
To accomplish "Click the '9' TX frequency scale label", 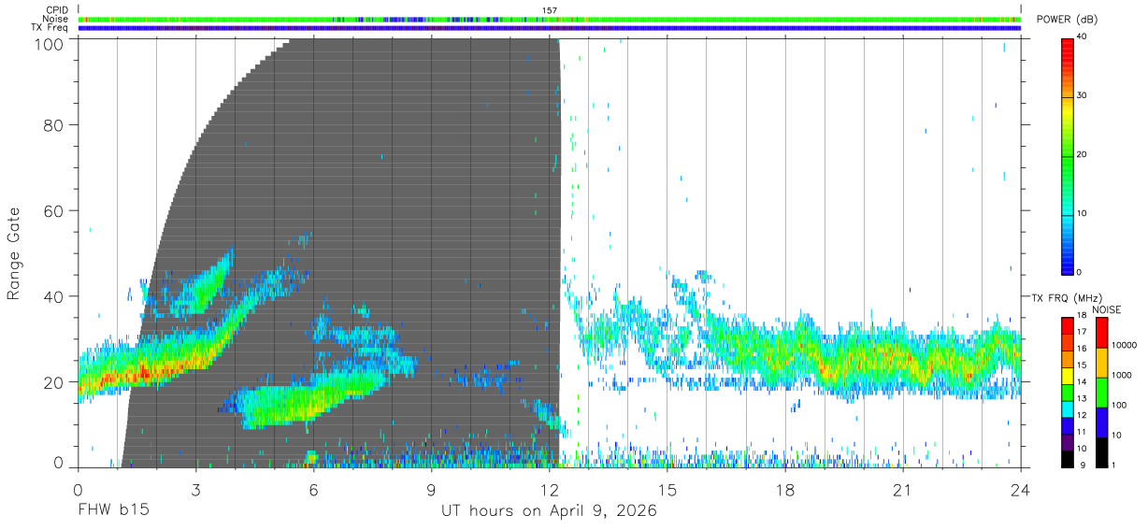I will pyautogui.click(x=1081, y=465).
